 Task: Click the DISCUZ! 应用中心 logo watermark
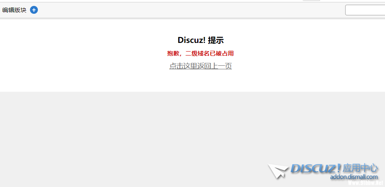pos(323,171)
